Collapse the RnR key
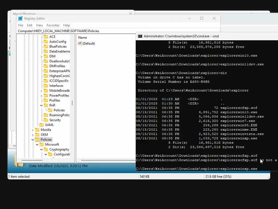 41,105
